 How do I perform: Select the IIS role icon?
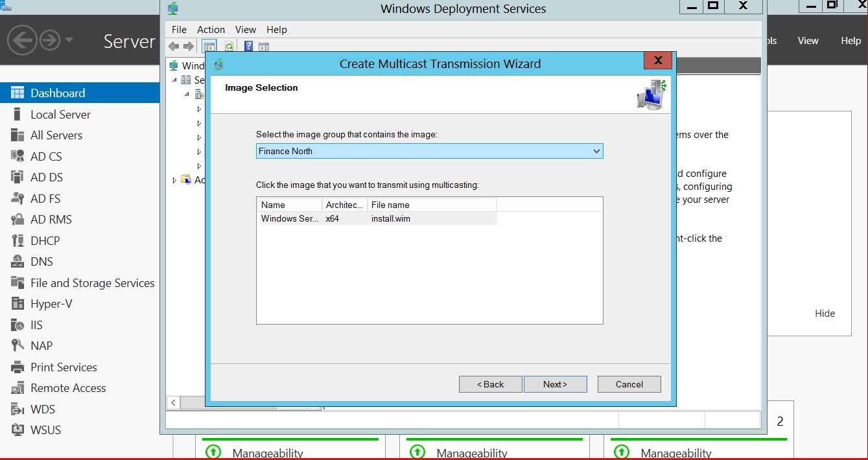tap(18, 325)
